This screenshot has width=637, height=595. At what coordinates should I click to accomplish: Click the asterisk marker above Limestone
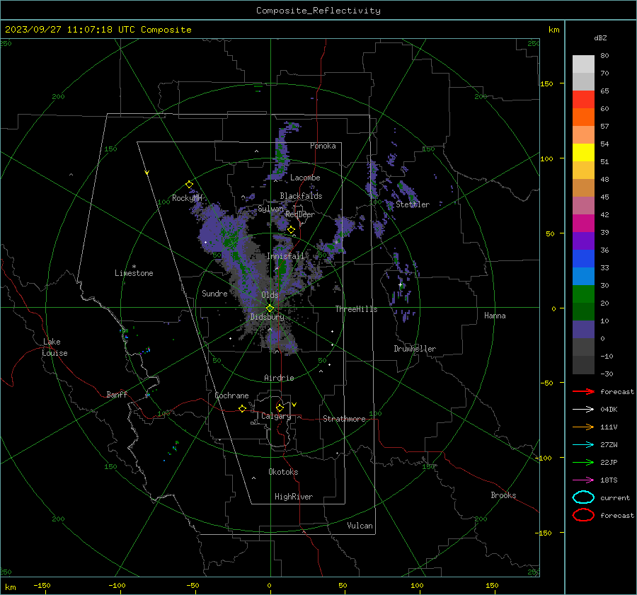(134, 267)
